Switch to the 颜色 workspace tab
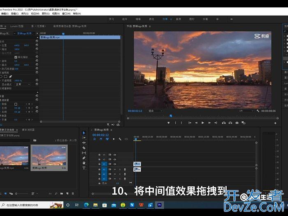The image size is (288, 216). coord(151,19)
